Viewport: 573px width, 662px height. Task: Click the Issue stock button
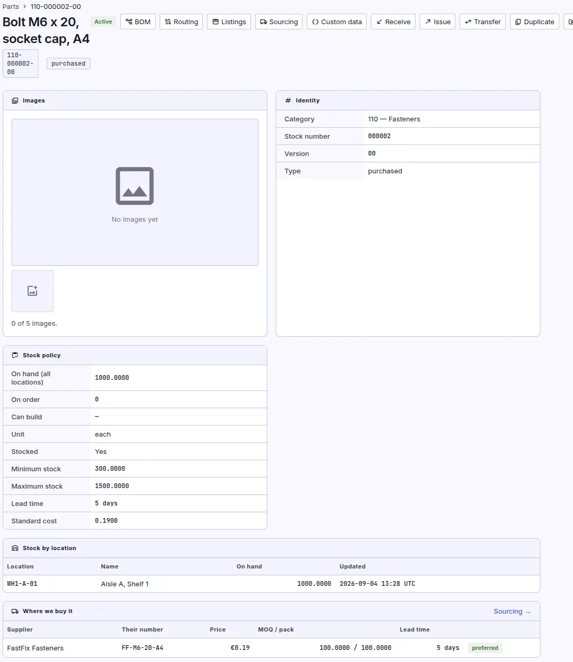click(437, 22)
